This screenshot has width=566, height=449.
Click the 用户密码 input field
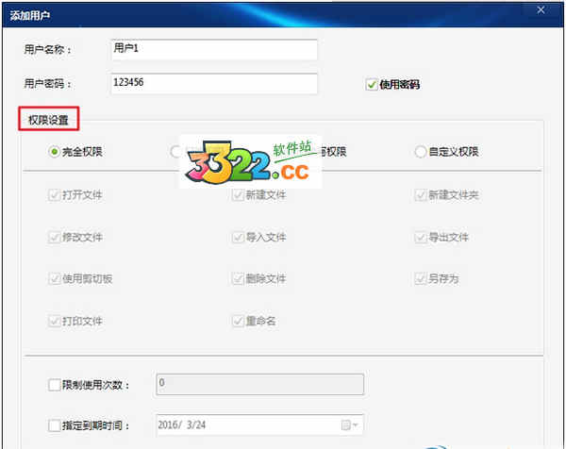pos(214,83)
